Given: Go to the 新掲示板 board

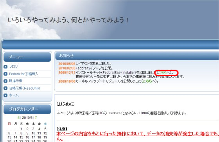Looking at the screenshot, I should pos(16,81).
